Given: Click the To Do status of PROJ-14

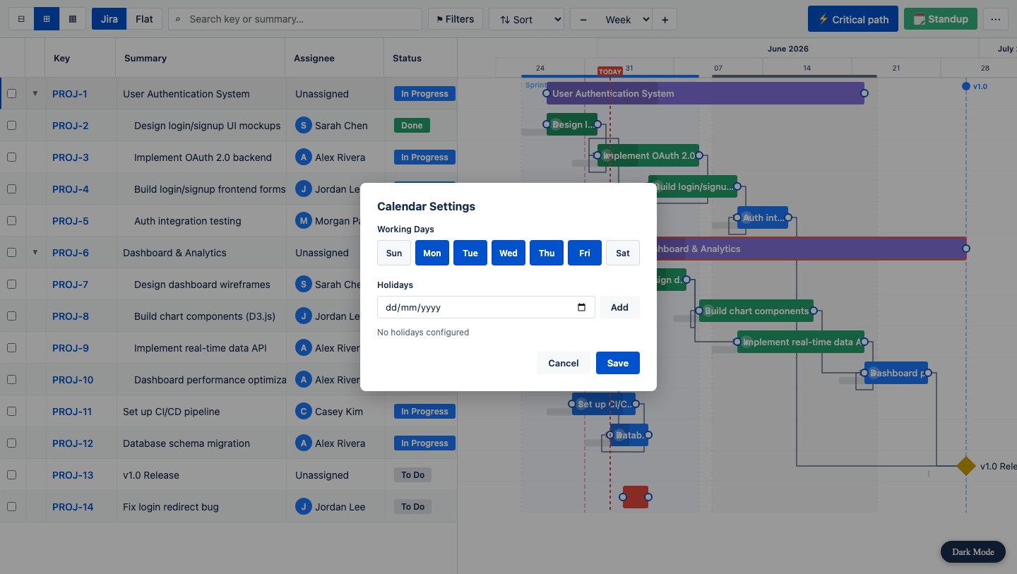Looking at the screenshot, I should tap(412, 507).
